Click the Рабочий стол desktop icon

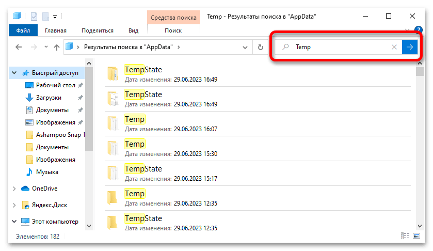pyautogui.click(x=29, y=85)
